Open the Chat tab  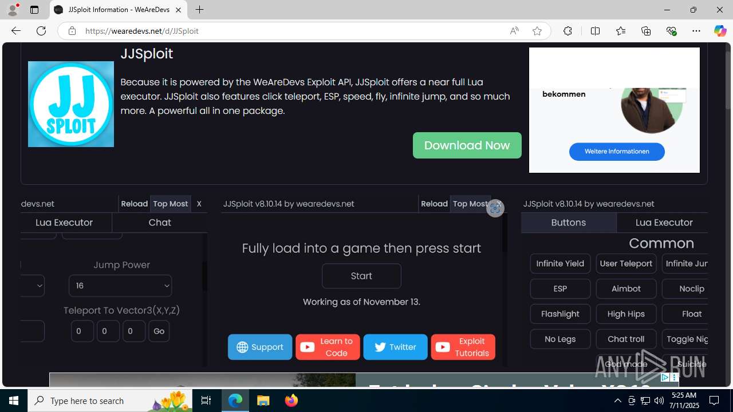coord(160,223)
